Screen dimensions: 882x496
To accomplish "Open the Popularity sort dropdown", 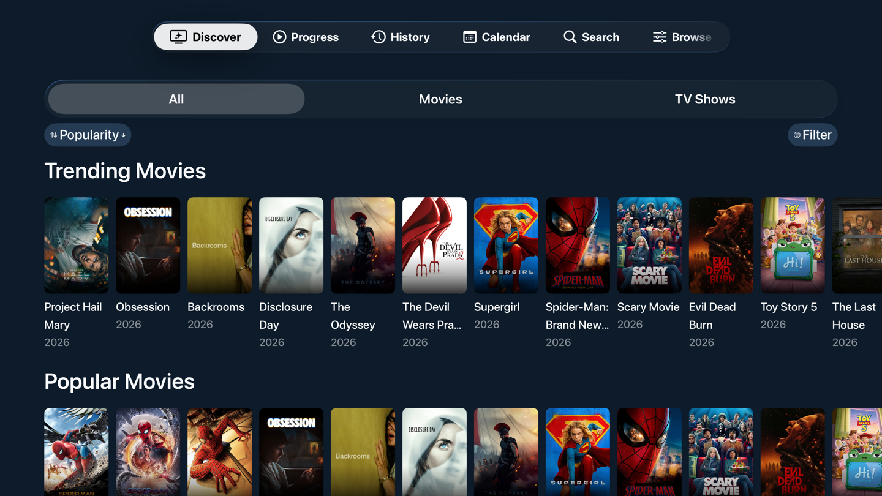I will point(88,135).
